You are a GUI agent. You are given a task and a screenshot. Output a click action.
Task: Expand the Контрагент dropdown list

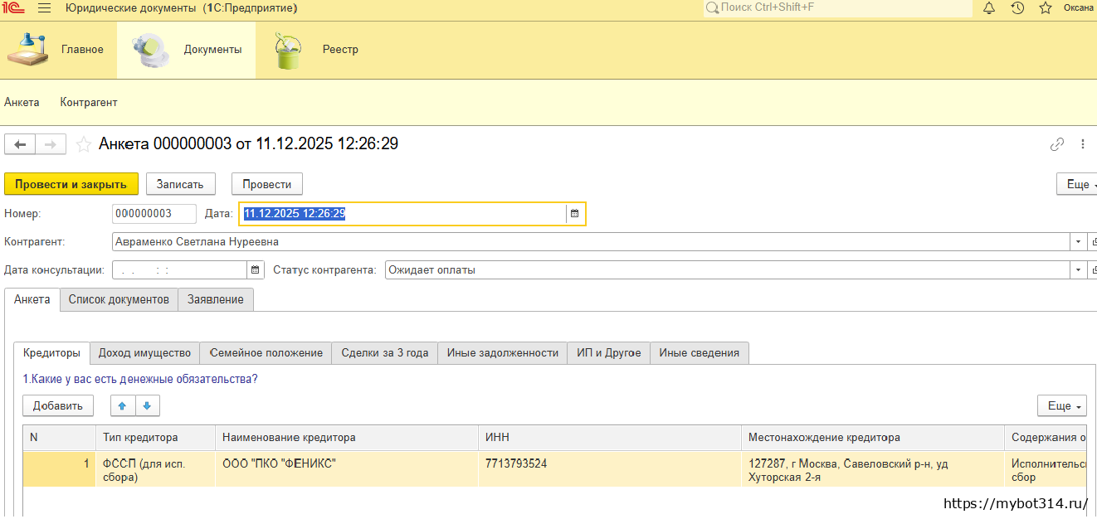point(1078,242)
